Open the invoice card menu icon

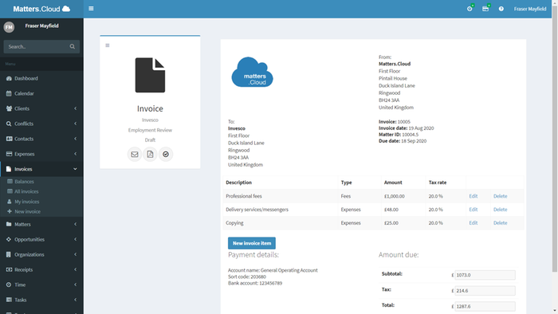coord(108,45)
